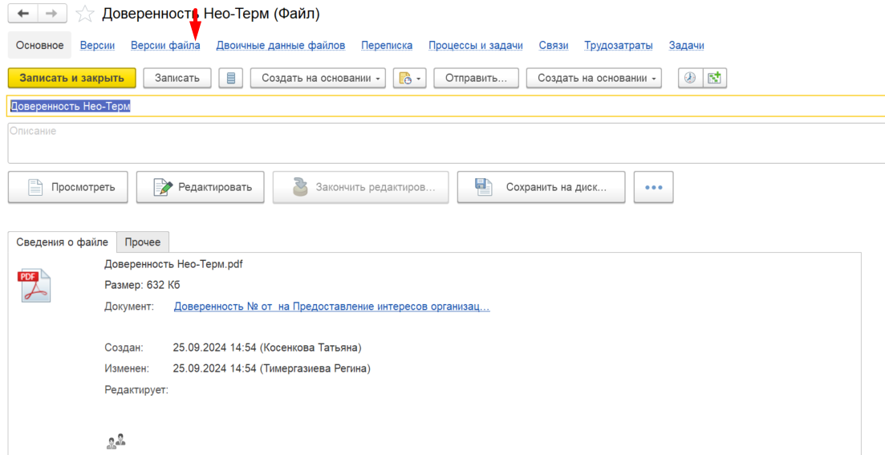Click the Размер: 632 Кб text
This screenshot has height=455, width=885.
coord(142,285)
